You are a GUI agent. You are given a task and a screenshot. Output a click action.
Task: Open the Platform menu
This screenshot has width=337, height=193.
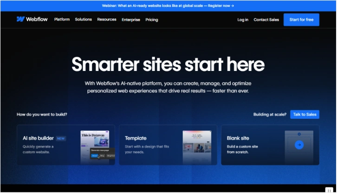(62, 19)
